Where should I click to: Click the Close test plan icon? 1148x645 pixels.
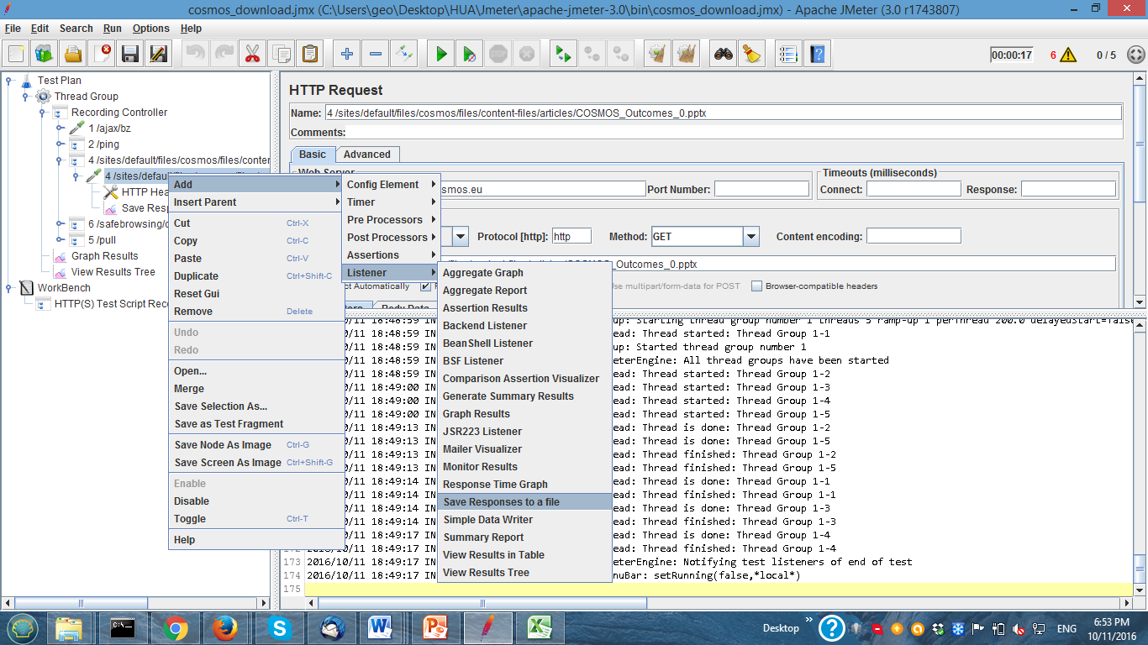point(102,55)
